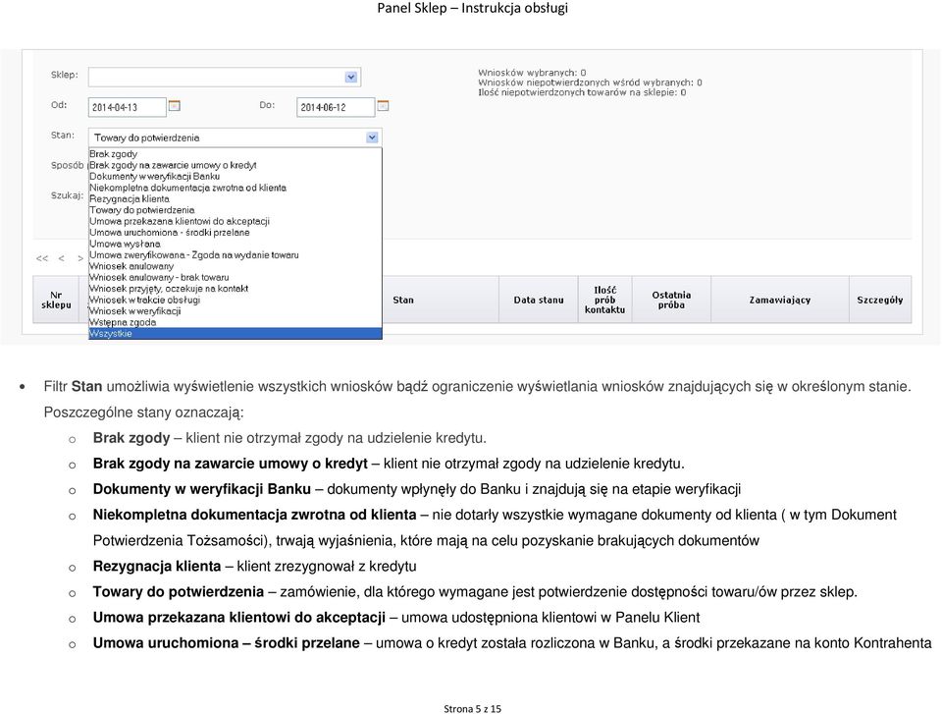Image resolution: width=942 pixels, height=714 pixels.
Task: Click the 'Szukaj:' field label
Action: pyautogui.click(x=67, y=195)
